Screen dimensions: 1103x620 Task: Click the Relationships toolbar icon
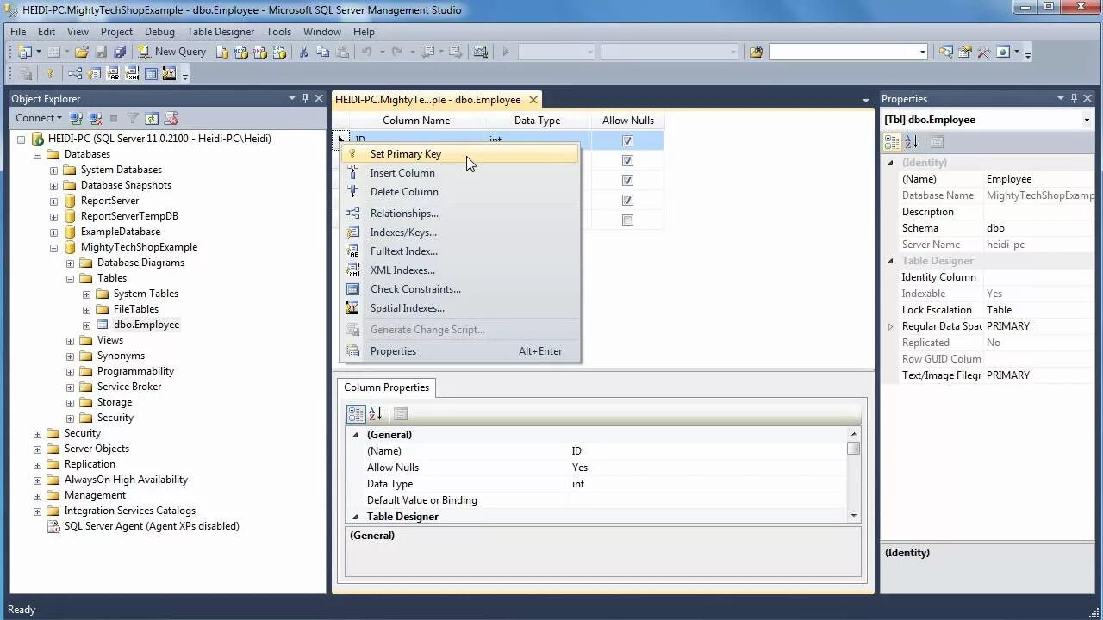pos(75,74)
